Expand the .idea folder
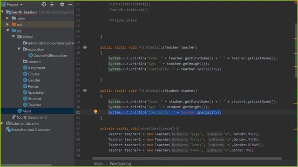This screenshot has width=298, height=167. tap(7, 18)
